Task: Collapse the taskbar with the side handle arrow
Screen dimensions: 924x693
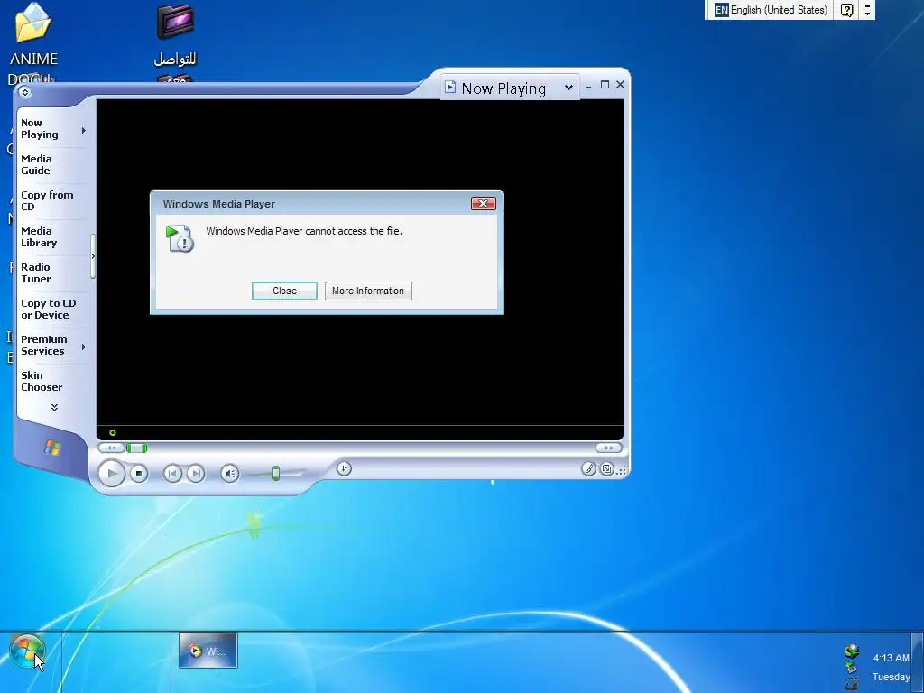Action: pyautogui.click(x=93, y=256)
